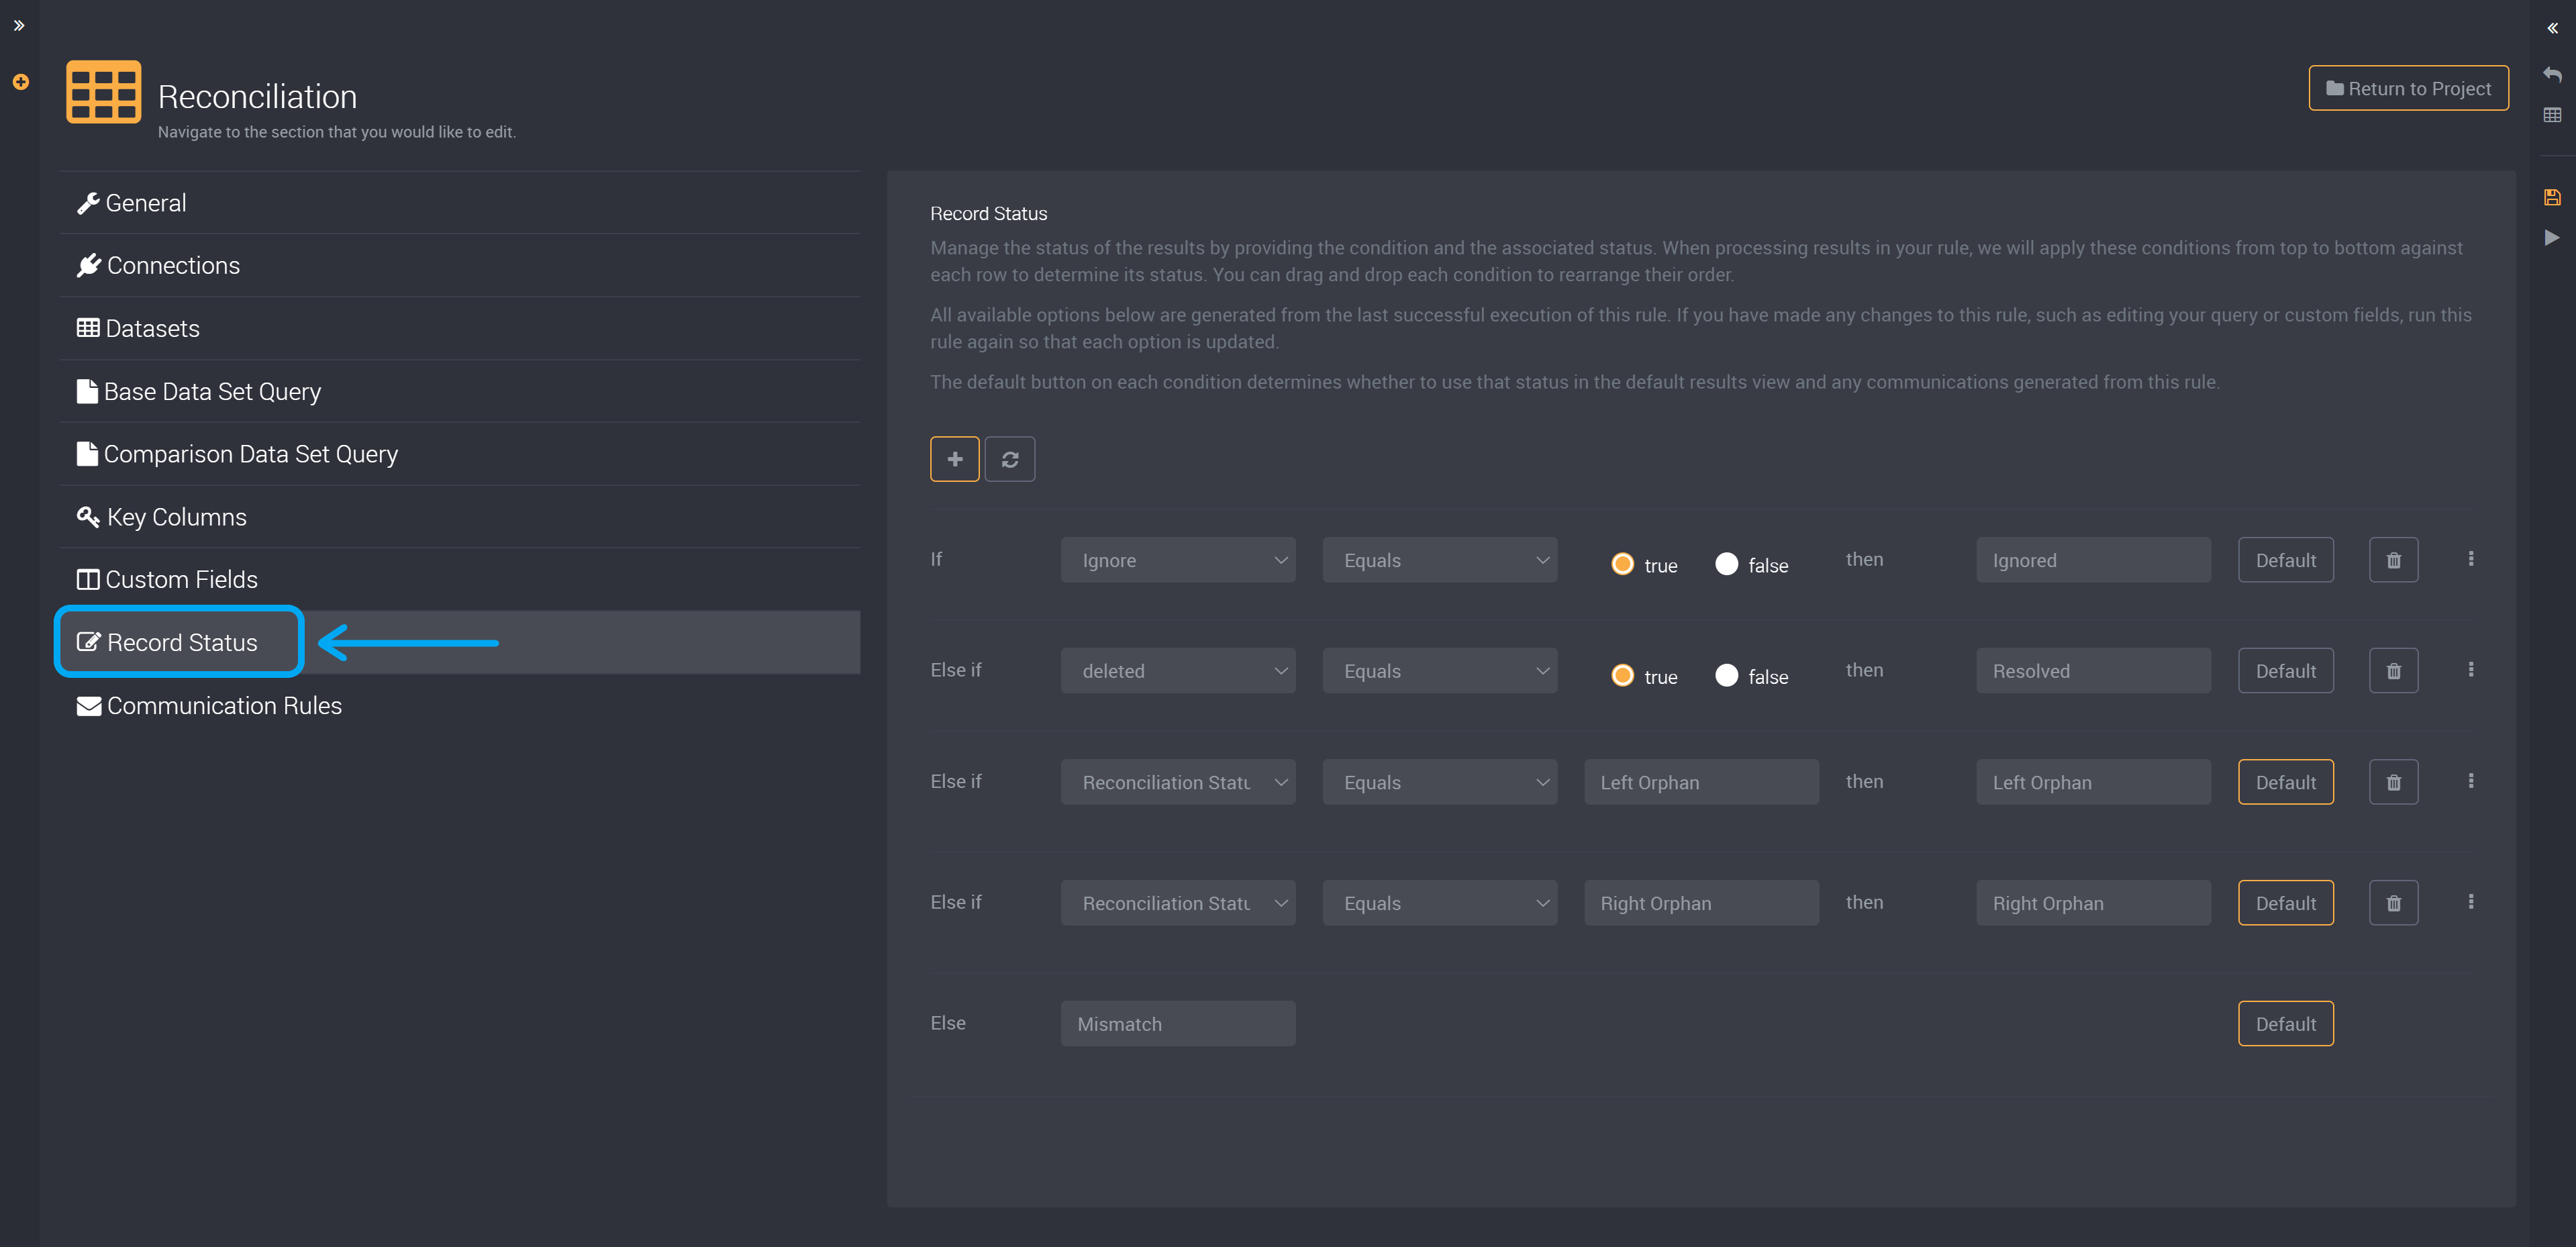The width and height of the screenshot is (2576, 1247).
Task: Expand the left sidebar with double chevron
Action: (x=19, y=26)
